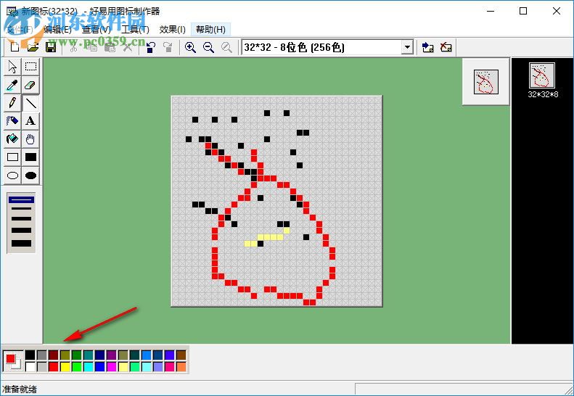This screenshot has width=574, height=396.
Task: Activate the straight line tool
Action: tap(30, 103)
